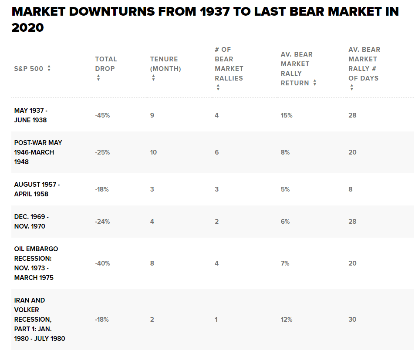The height and width of the screenshot is (350, 415).
Task: Click the -45% total drop value
Action: click(x=102, y=115)
